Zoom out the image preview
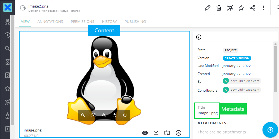This screenshot has height=139, width=279. (x=83, y=115)
